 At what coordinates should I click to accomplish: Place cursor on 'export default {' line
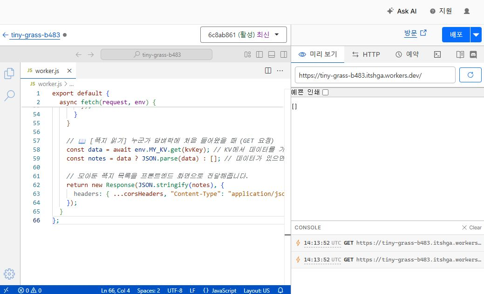tap(81, 93)
